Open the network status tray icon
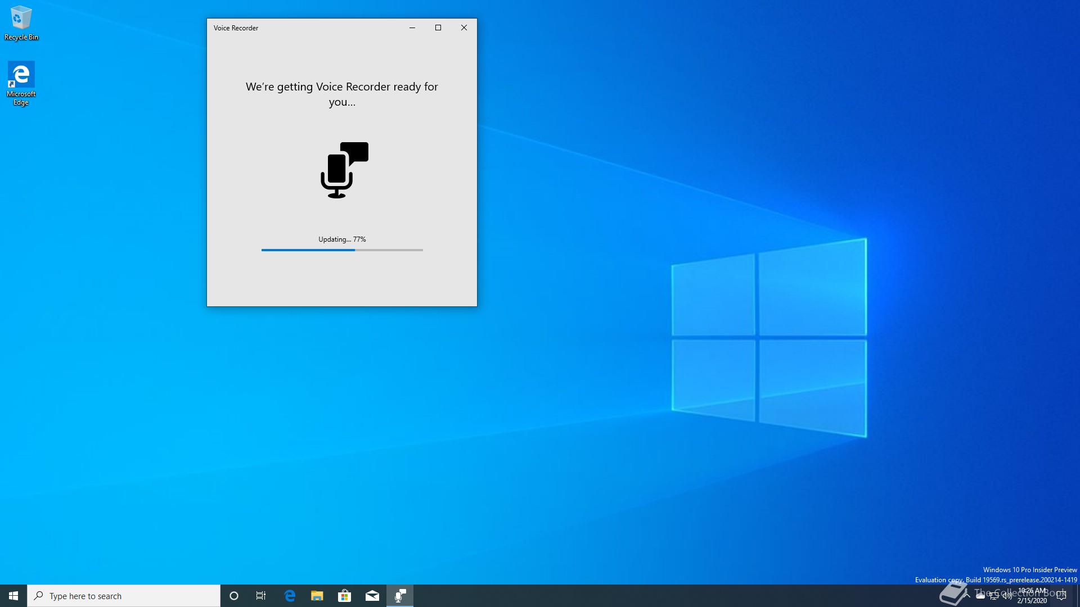This screenshot has height=607, width=1080. 994,596
